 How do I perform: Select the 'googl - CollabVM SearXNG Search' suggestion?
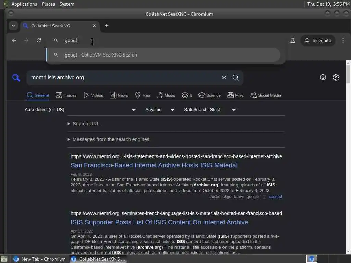click(163, 55)
